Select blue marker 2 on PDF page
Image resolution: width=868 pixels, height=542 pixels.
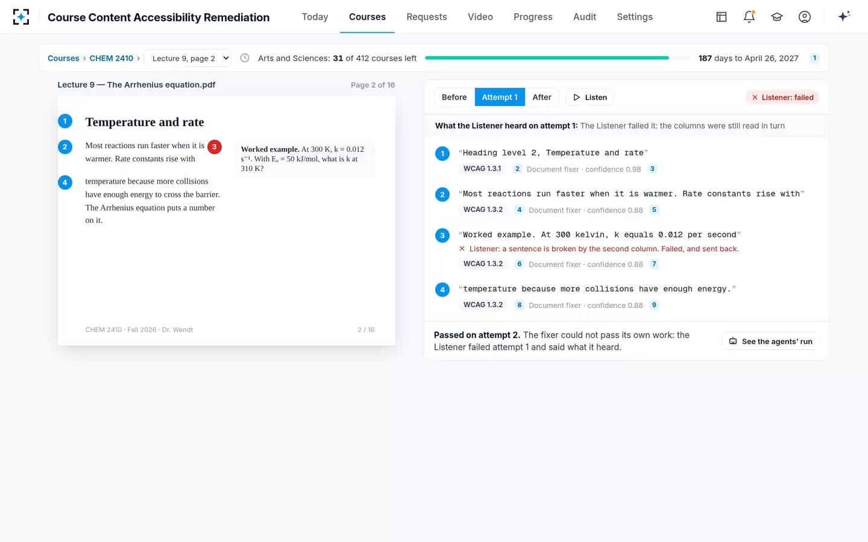pos(65,147)
